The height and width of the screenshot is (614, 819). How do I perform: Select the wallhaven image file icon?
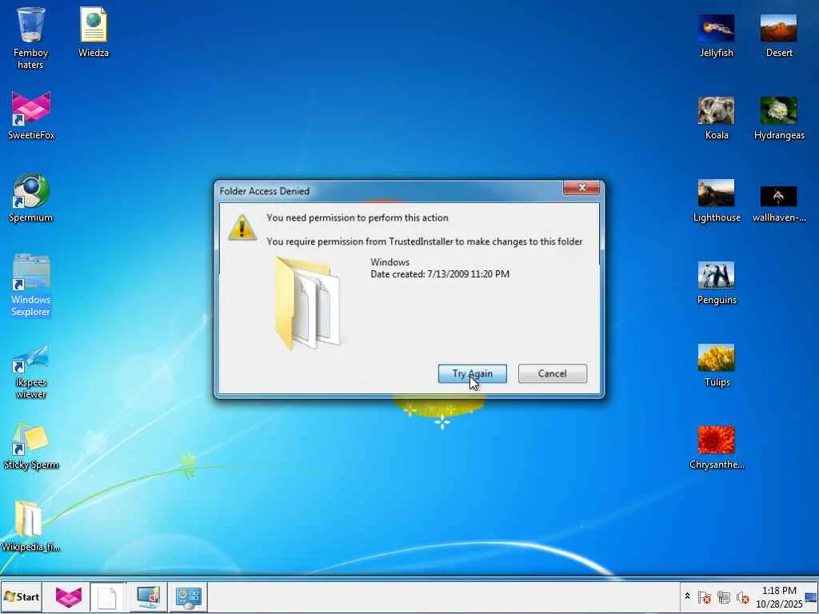[779, 203]
